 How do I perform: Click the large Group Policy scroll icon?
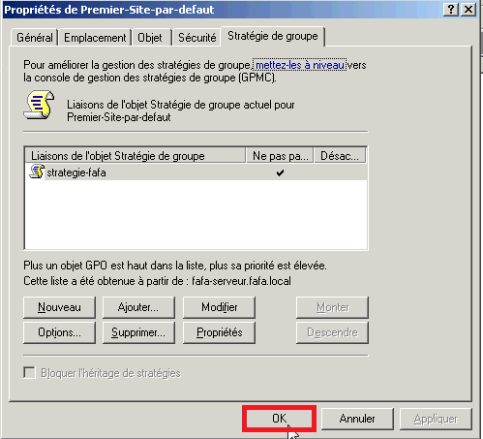(x=39, y=105)
